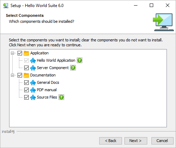
Task: Click the Next button
Action: (x=136, y=141)
